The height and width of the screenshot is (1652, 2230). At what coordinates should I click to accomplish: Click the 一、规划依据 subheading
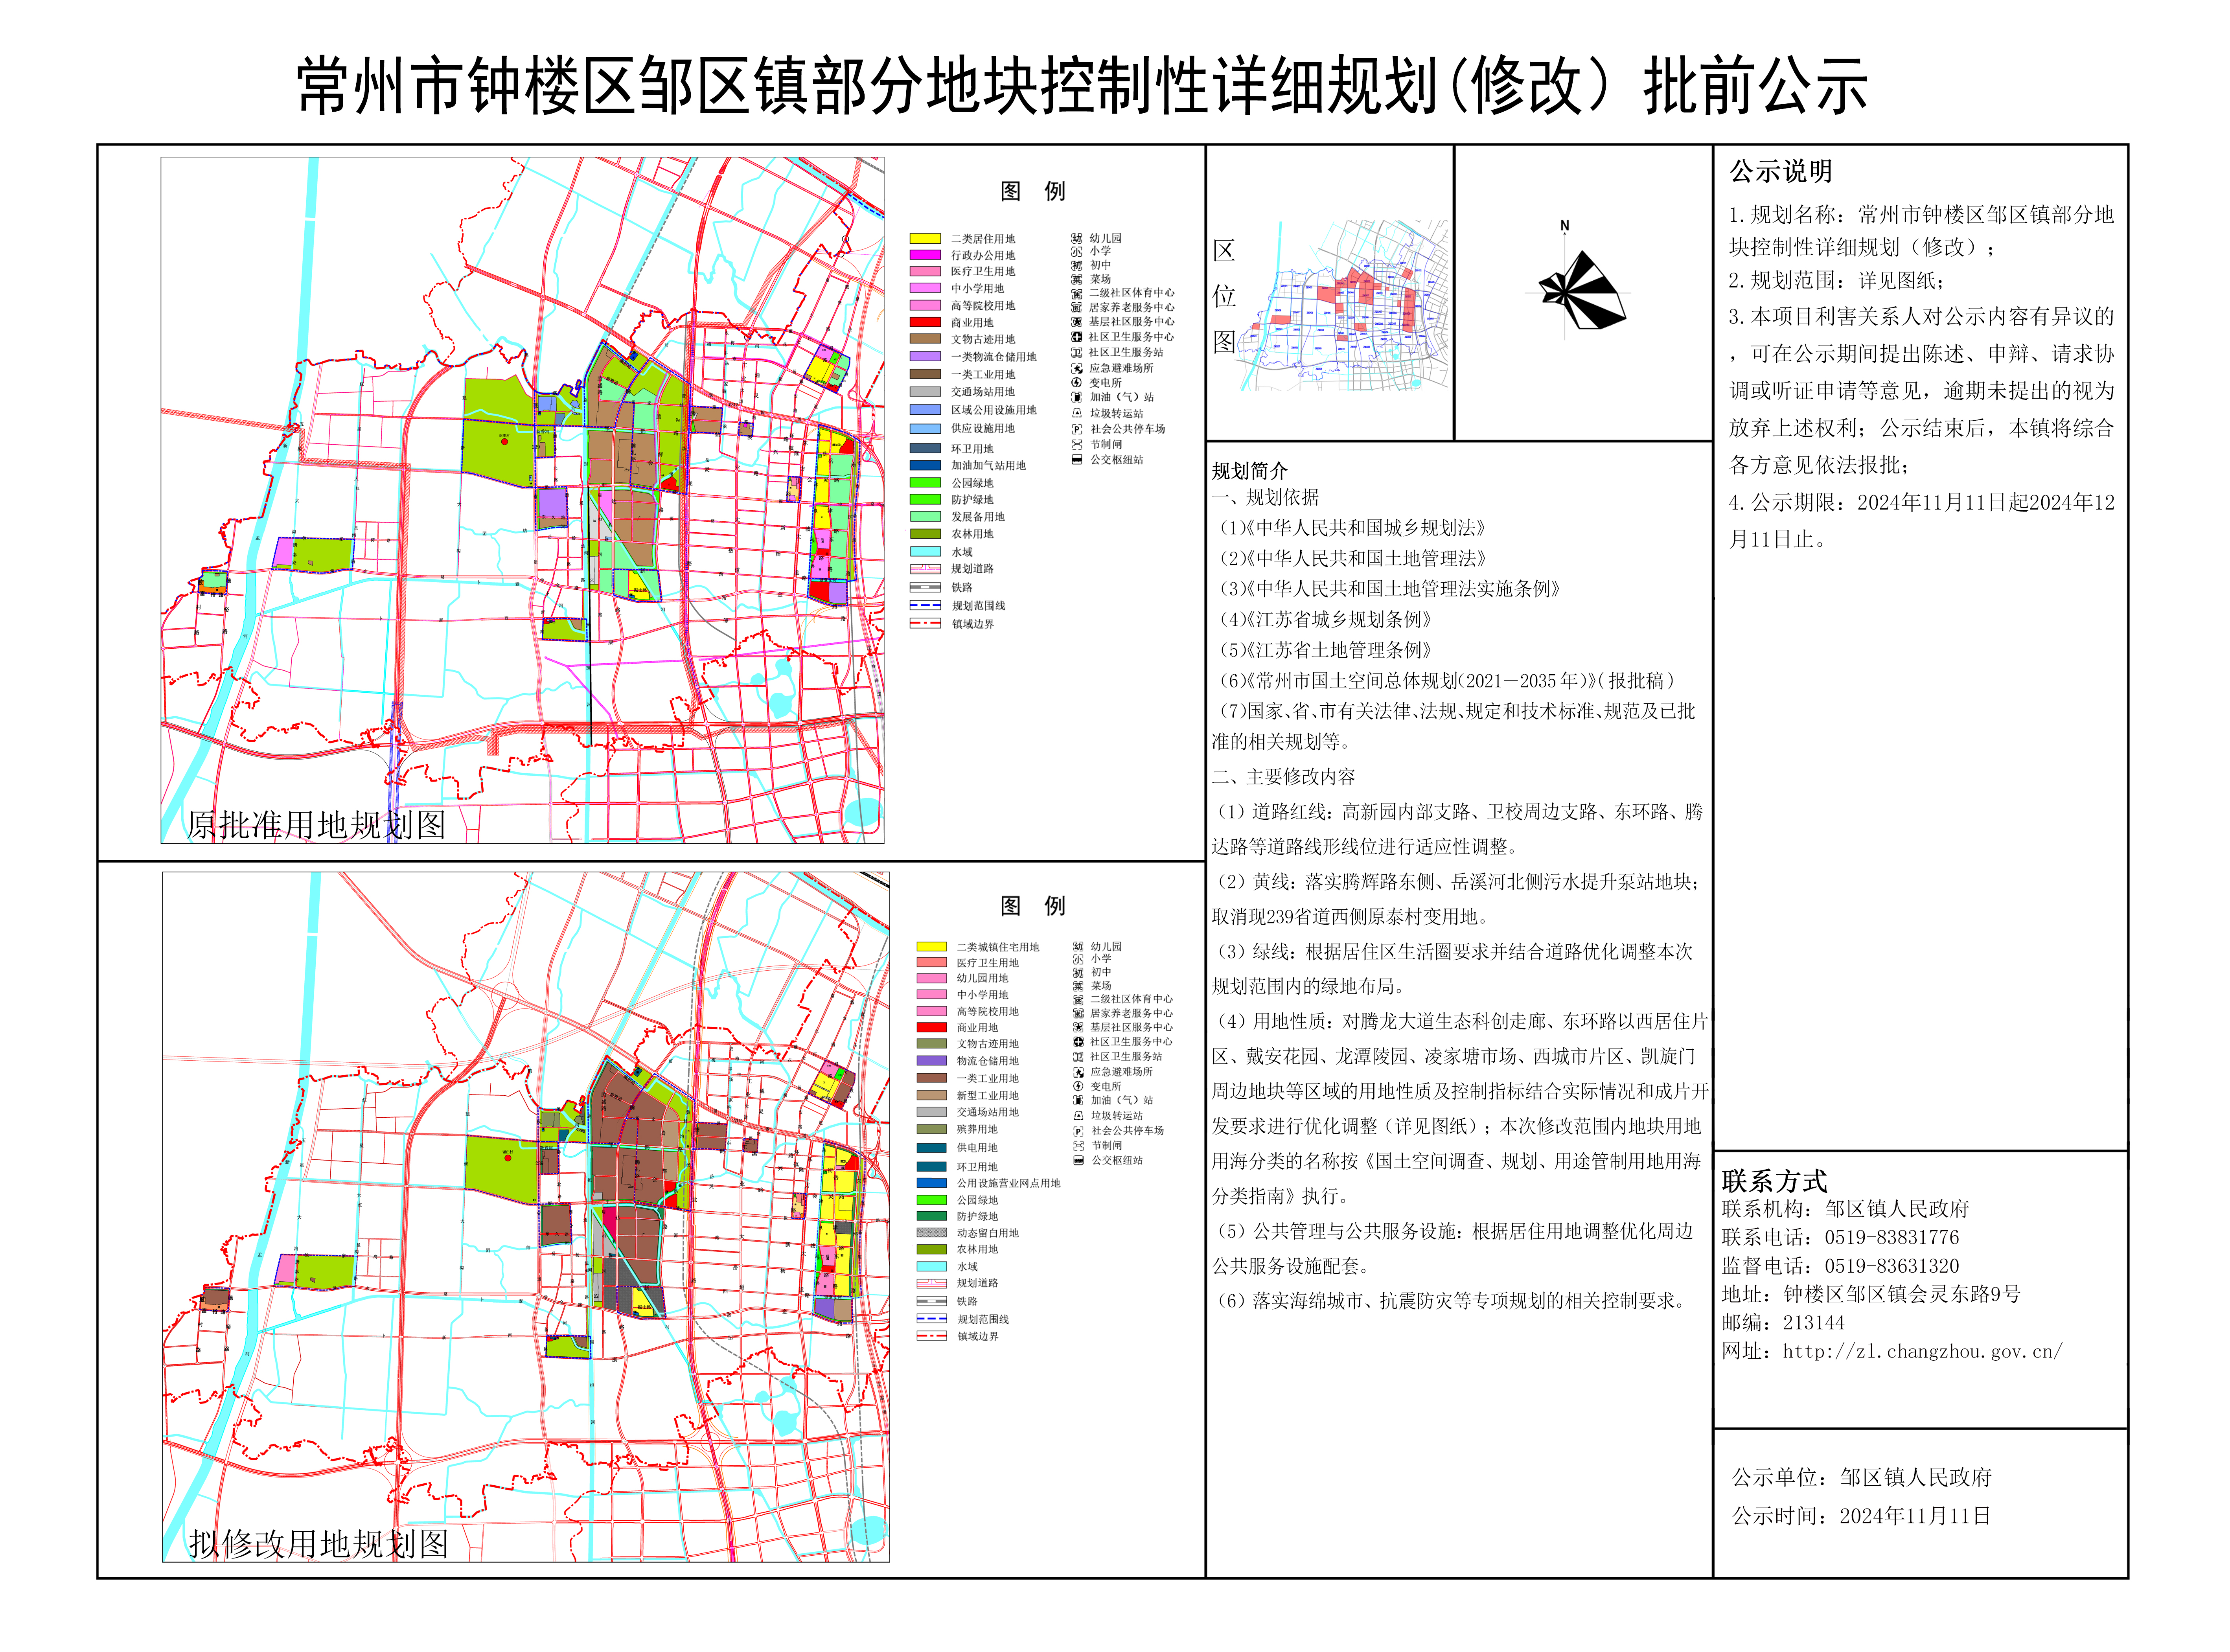pos(1266,498)
